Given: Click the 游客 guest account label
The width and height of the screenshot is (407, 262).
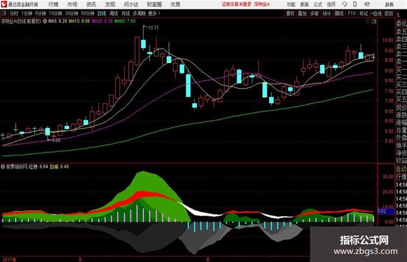Looking at the screenshot, I should tap(389, 4).
